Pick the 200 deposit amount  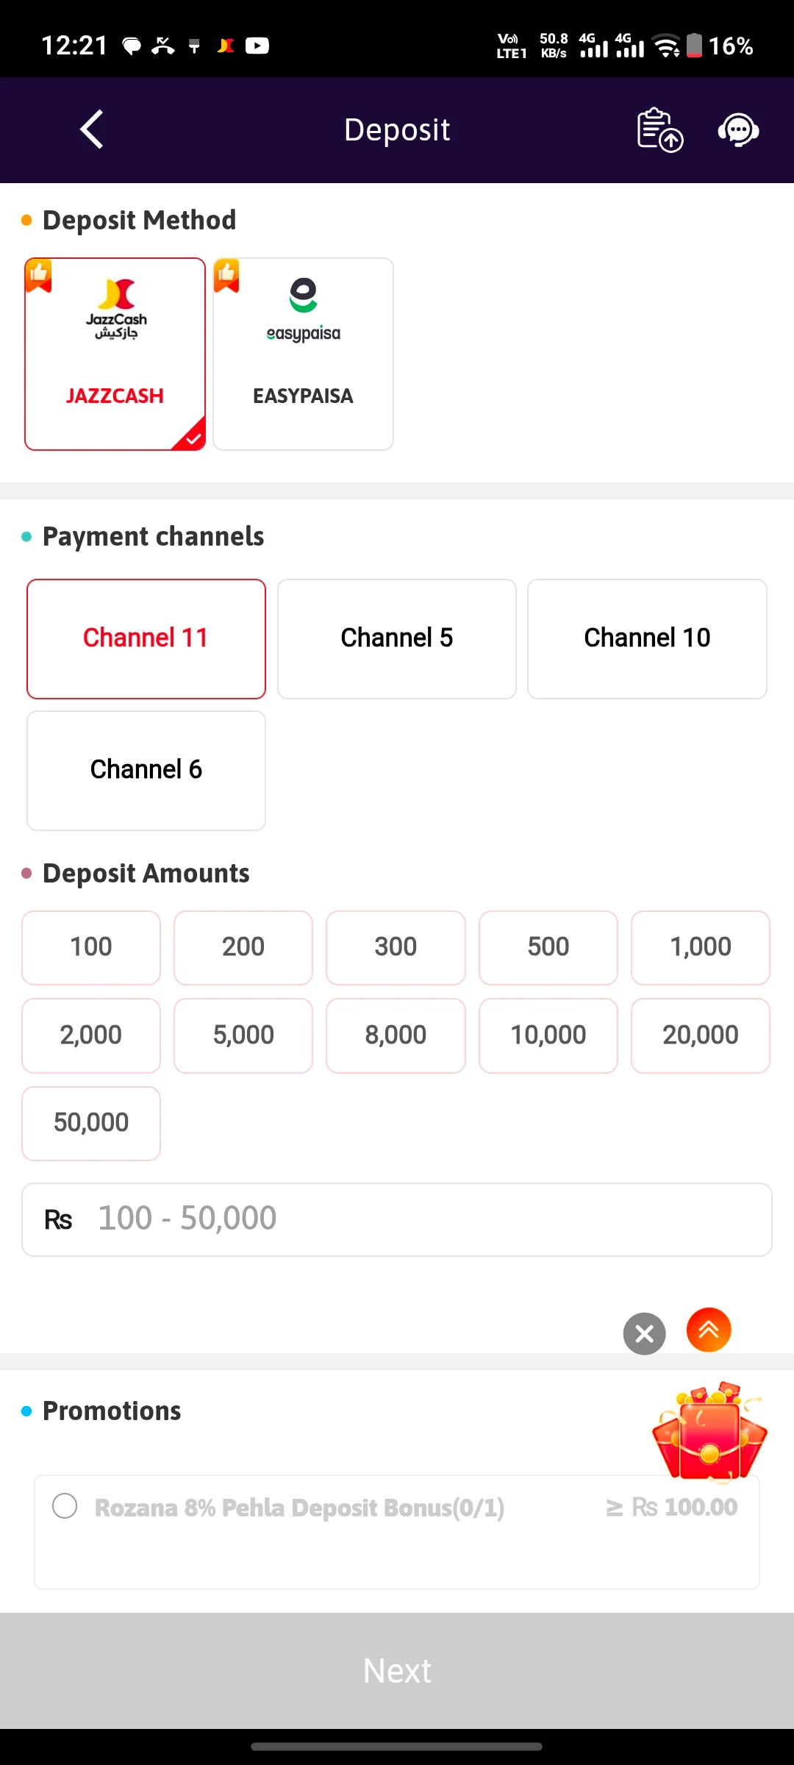tap(243, 947)
